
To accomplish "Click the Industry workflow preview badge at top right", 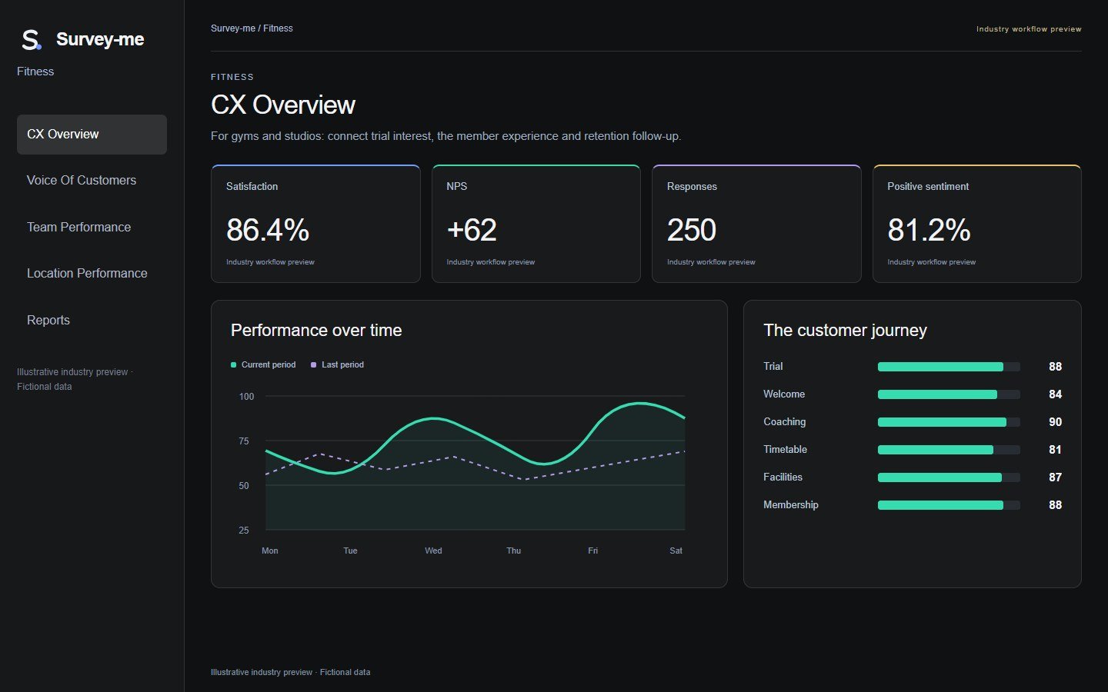I will click(x=1029, y=29).
